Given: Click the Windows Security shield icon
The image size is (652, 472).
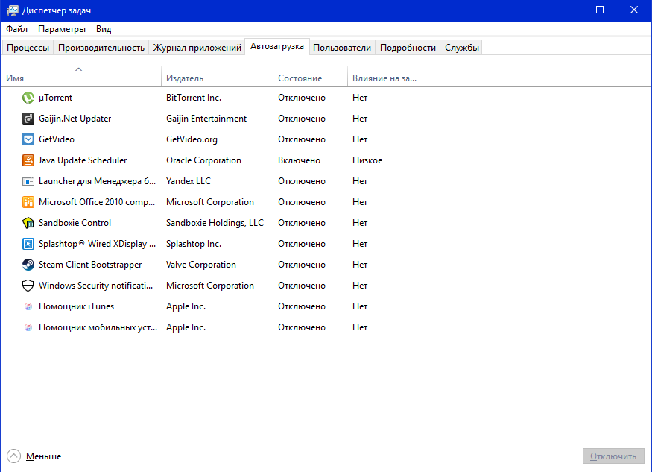Looking at the screenshot, I should [x=28, y=286].
